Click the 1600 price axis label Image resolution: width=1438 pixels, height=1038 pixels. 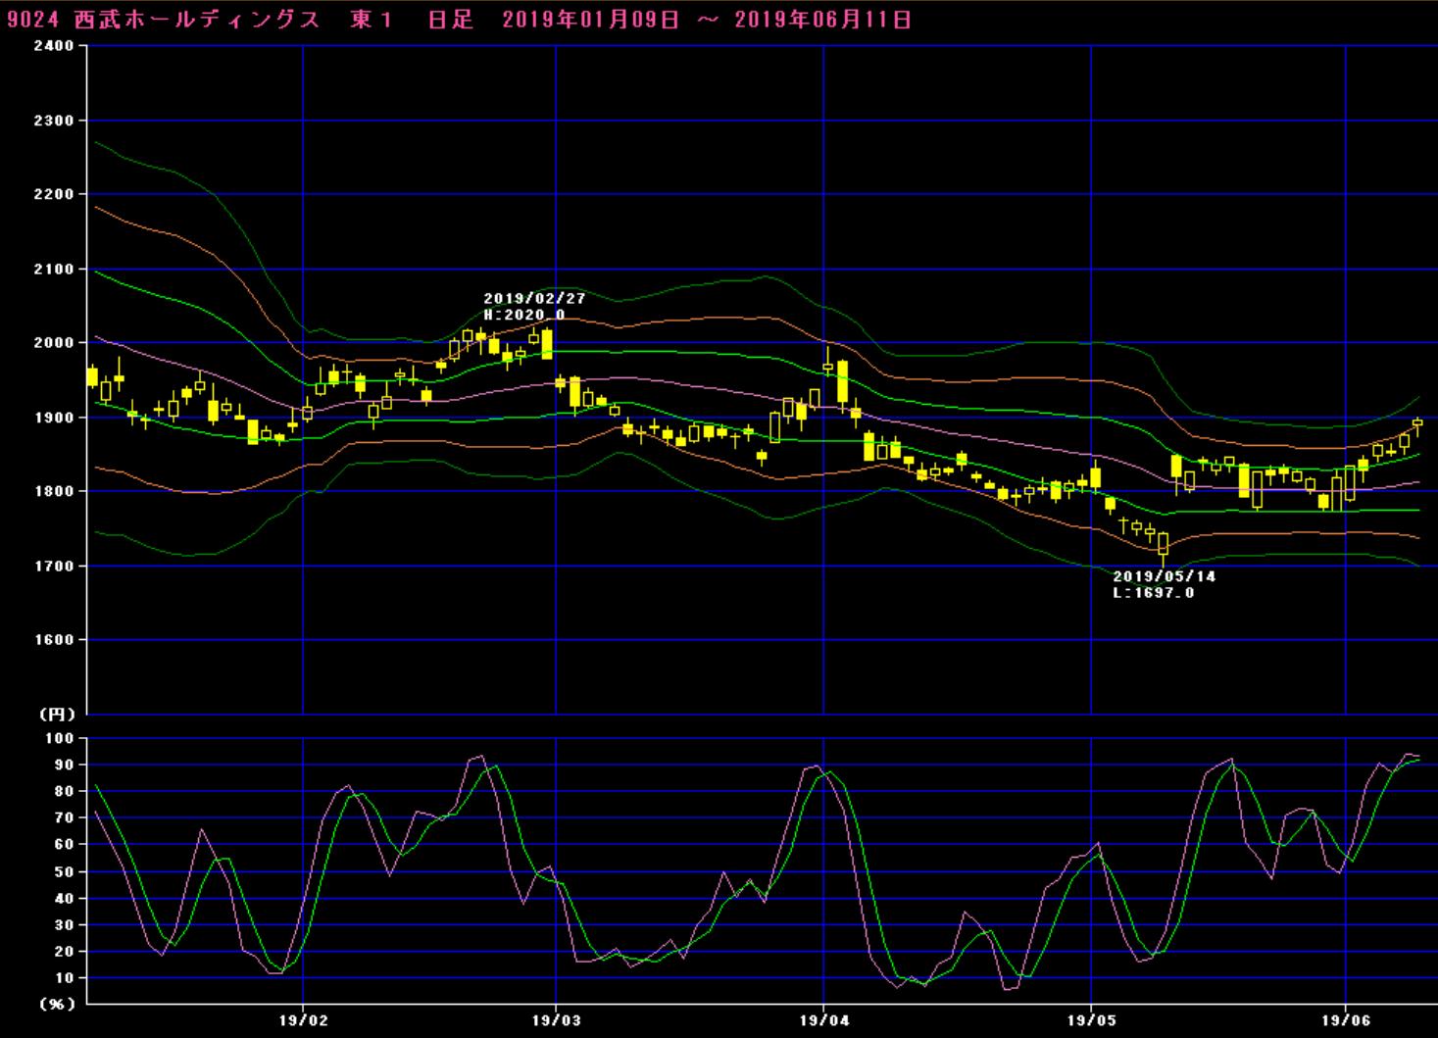coord(55,640)
